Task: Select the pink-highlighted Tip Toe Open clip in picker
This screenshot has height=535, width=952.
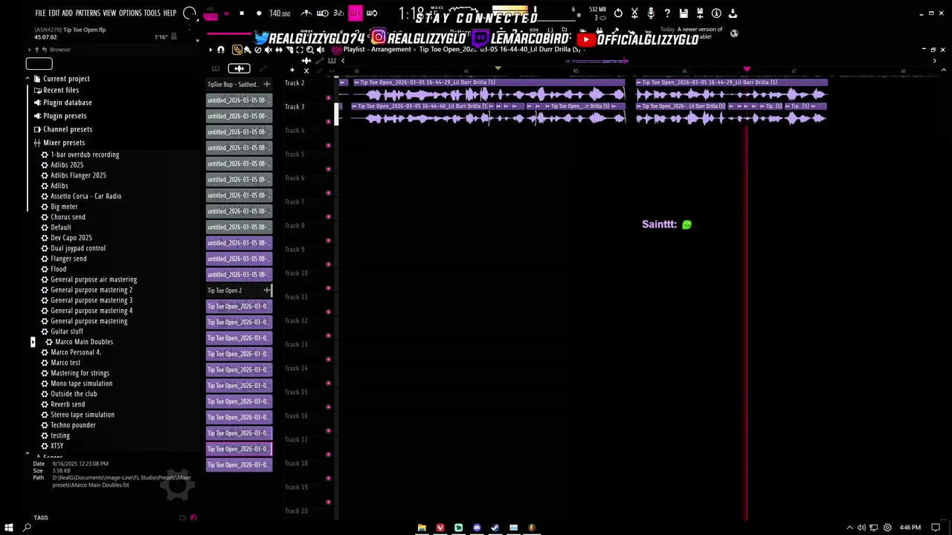Action: tap(239, 449)
